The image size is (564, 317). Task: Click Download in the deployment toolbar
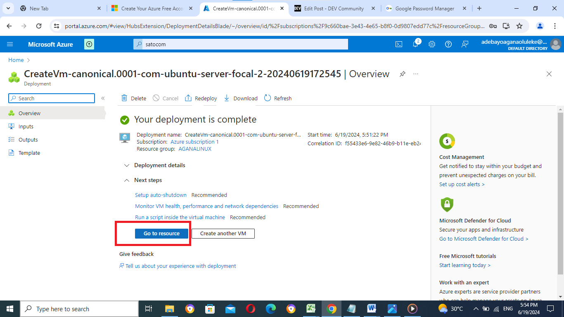point(240,98)
